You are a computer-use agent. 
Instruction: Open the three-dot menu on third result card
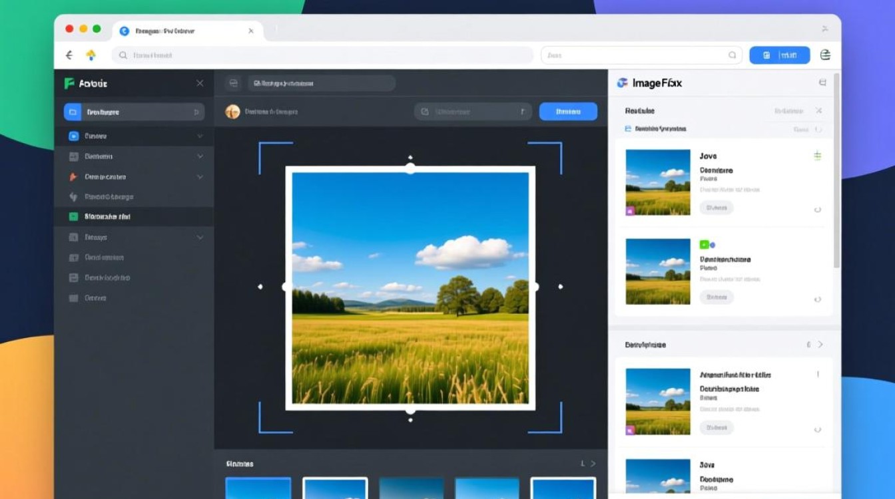(818, 375)
